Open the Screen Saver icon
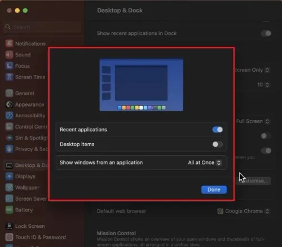The image size is (282, 247). point(9,199)
